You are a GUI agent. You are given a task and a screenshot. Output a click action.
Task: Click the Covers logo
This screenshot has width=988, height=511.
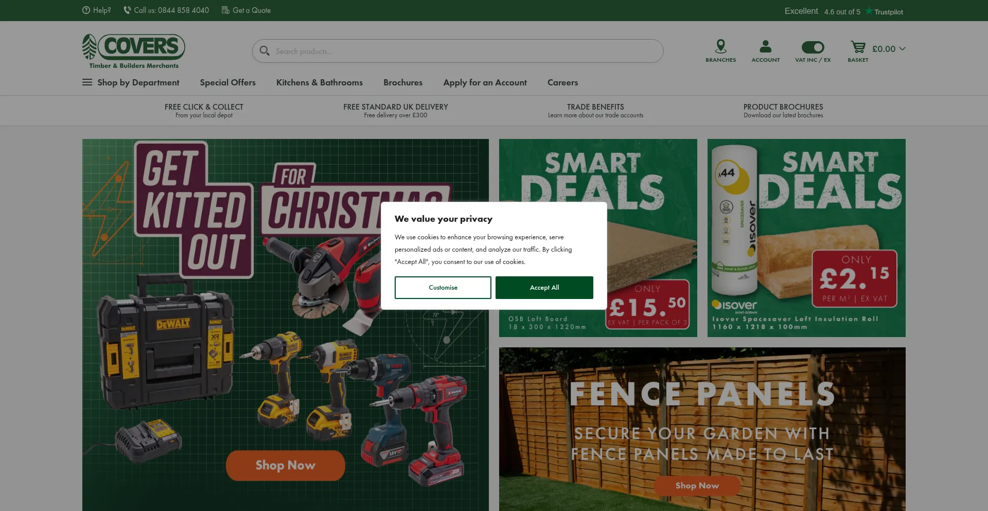[134, 51]
